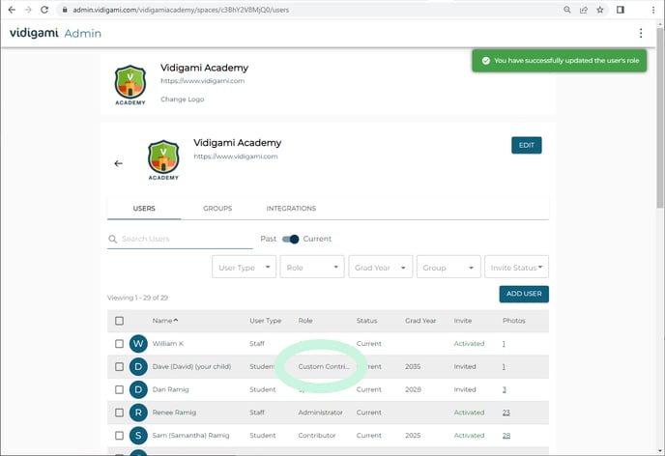Open the Invite Status filter dropdown
The height and width of the screenshot is (456, 665).
[x=516, y=267]
